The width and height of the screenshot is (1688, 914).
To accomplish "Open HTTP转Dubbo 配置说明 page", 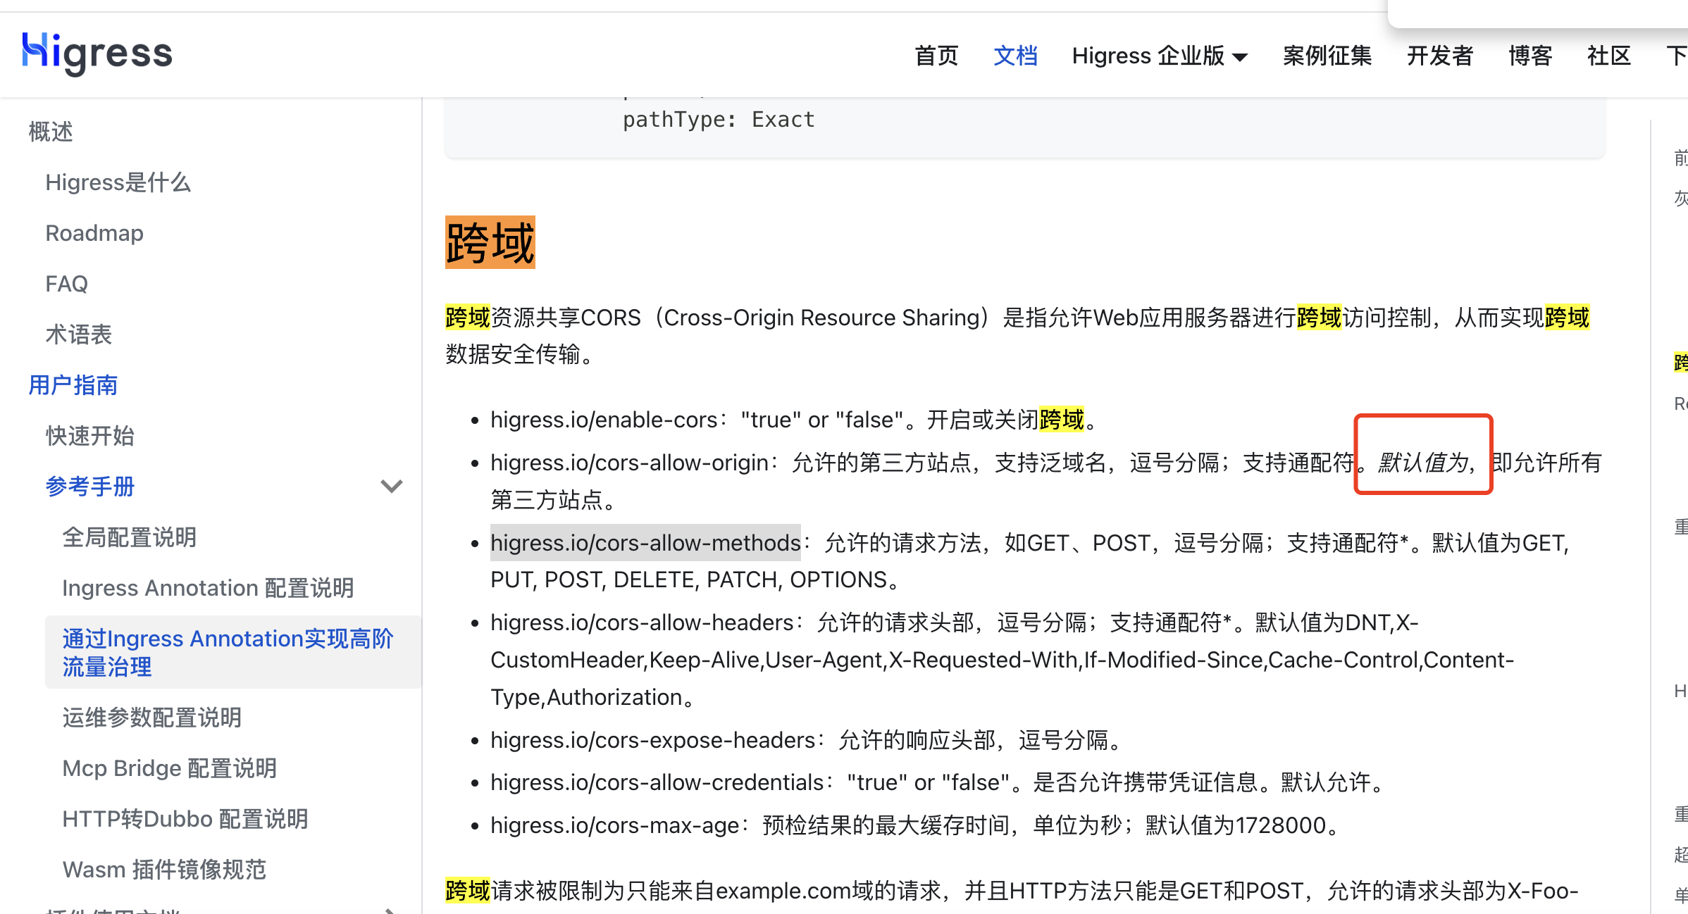I will coord(185,819).
